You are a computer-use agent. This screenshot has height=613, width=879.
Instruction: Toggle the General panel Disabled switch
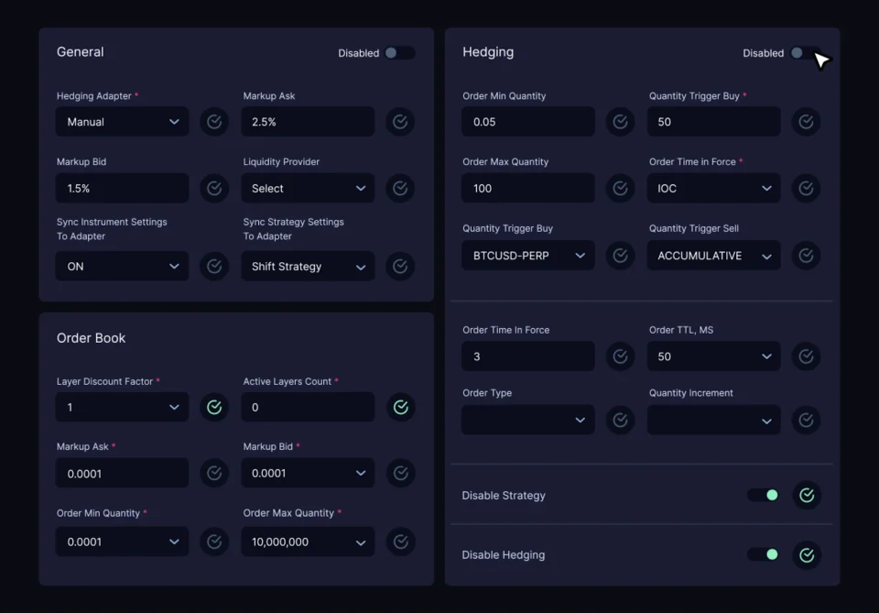pyautogui.click(x=398, y=53)
